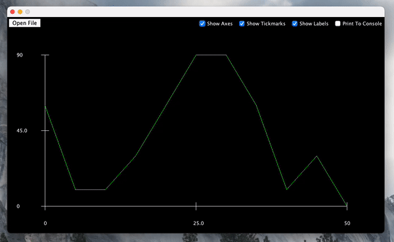The image size is (394, 242).
Task: Uncheck the Show Axes checkbox
Action: 202,24
